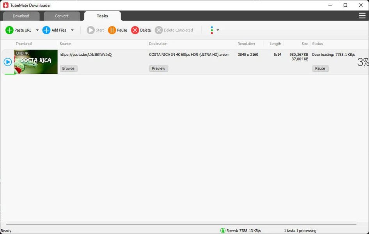Screen dimensions: 369x234
Task: Select the Tasks tab
Action: pyautogui.click(x=102, y=16)
